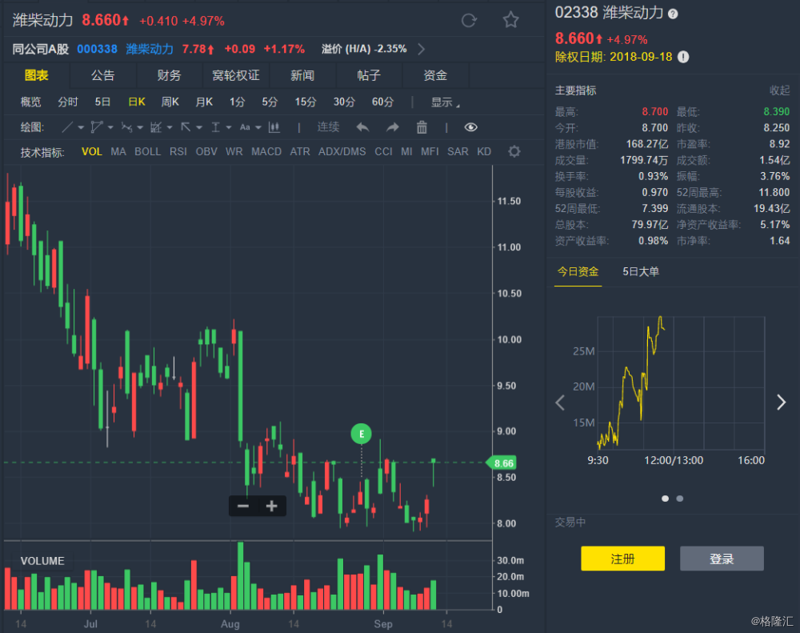This screenshot has height=633, width=800.
Task: Open technical indicator settings gear
Action: (x=514, y=151)
